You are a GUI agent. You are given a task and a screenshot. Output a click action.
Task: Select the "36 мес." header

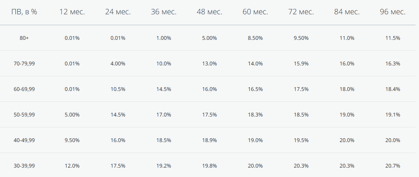pos(164,12)
